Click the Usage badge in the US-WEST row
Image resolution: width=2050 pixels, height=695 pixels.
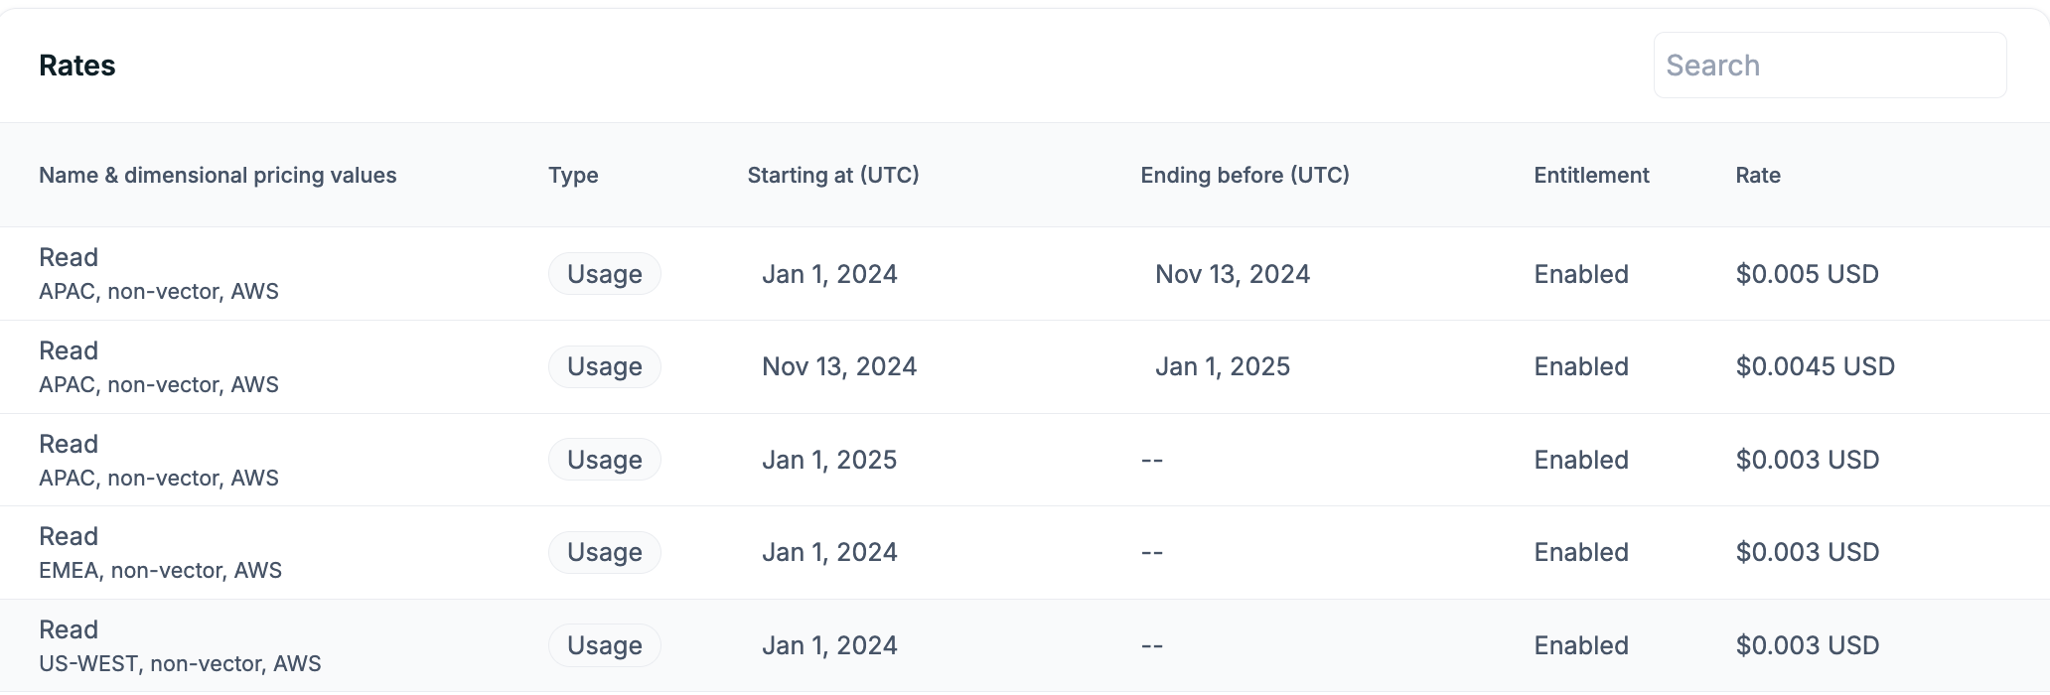tap(604, 645)
